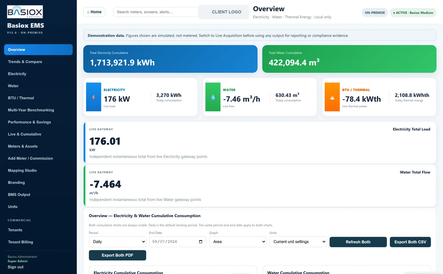Open the Period dropdown

(117, 242)
